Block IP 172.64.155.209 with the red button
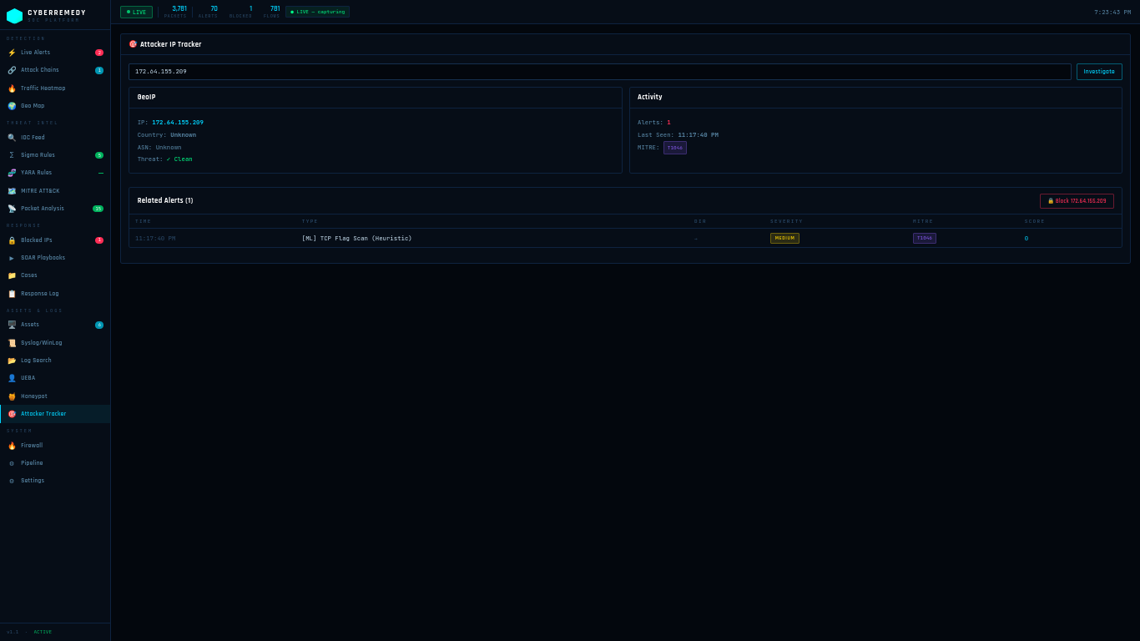The width and height of the screenshot is (1140, 641). 1077,201
